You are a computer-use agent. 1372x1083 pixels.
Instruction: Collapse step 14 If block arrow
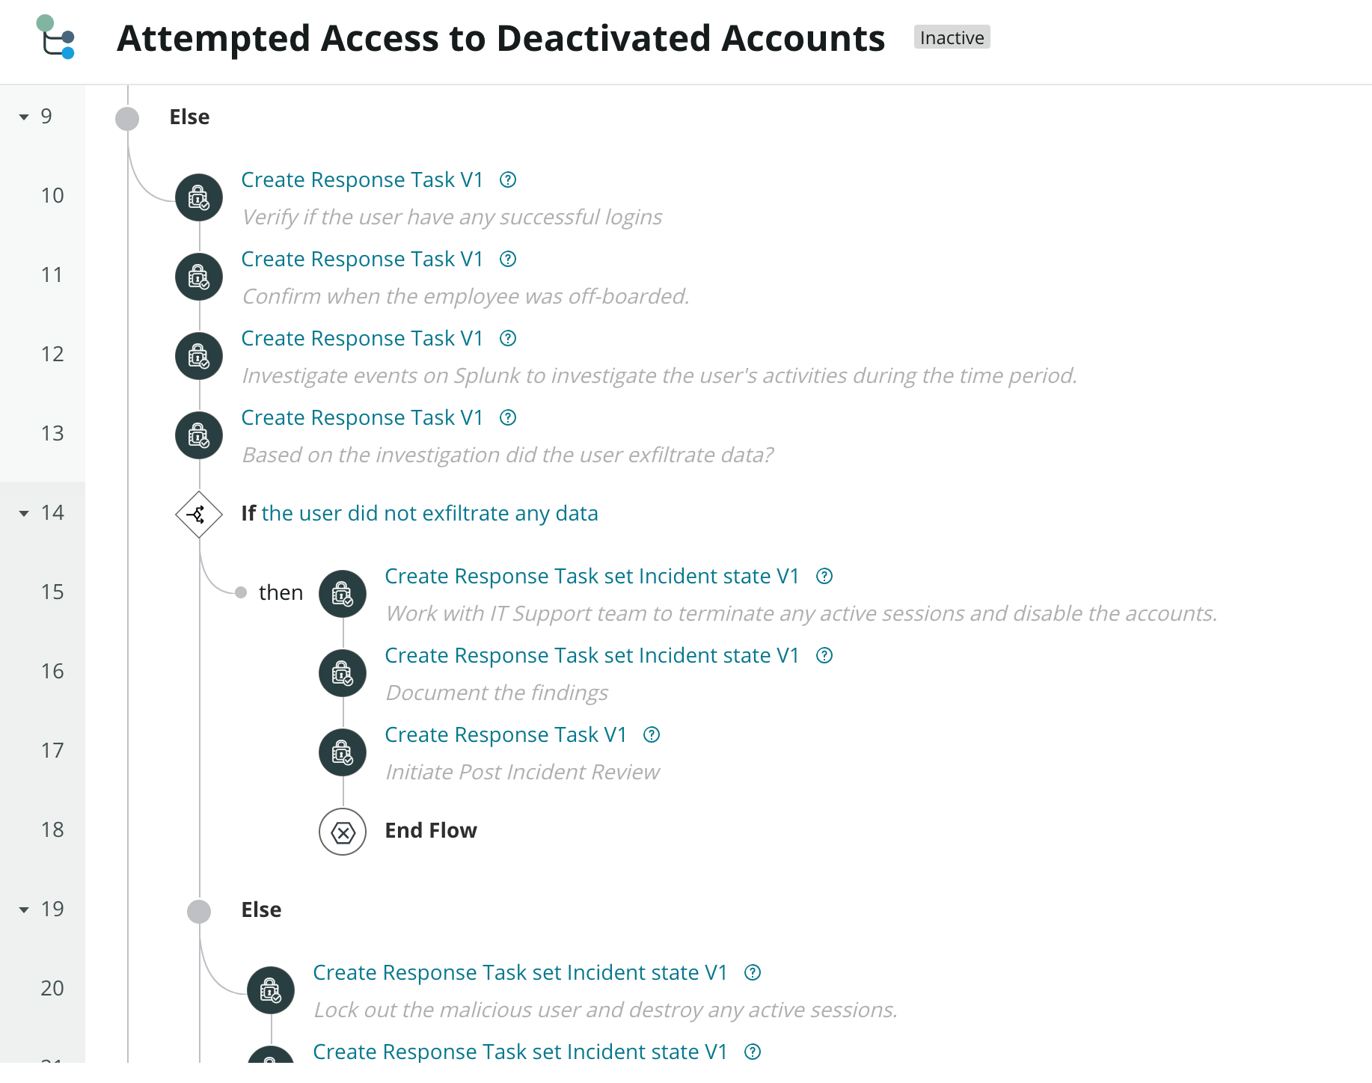pos(24,513)
